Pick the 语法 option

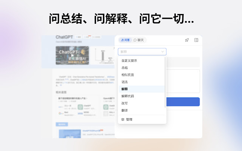124,82
